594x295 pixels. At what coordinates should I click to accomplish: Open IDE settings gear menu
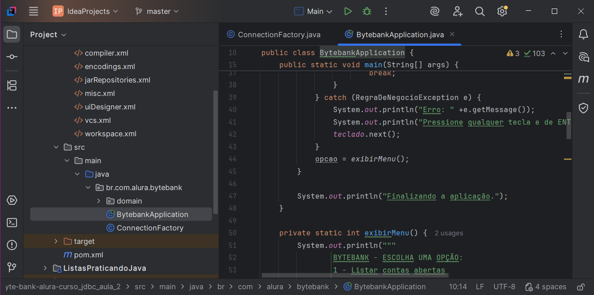pyautogui.click(x=502, y=11)
